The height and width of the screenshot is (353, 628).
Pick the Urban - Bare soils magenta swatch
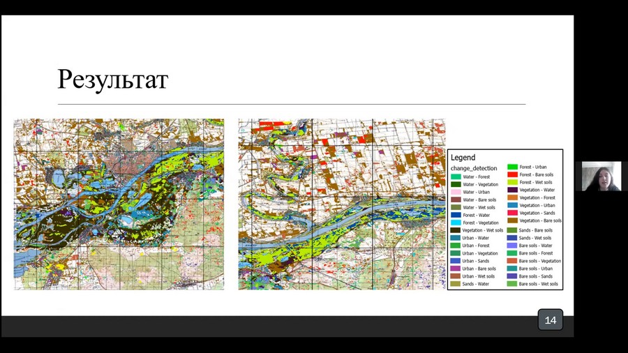[456, 269]
